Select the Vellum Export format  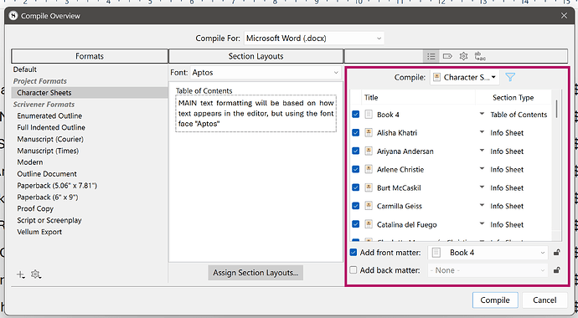click(39, 232)
